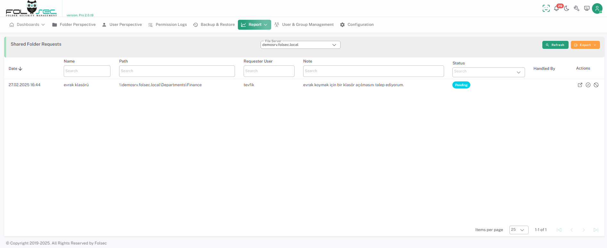Toggle dark mode with moon icon

click(567, 9)
